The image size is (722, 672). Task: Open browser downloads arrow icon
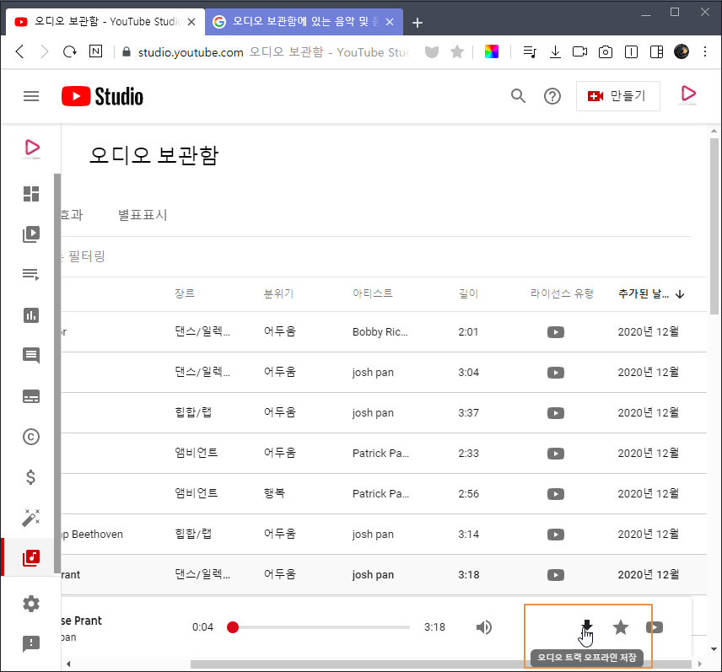[x=555, y=51]
